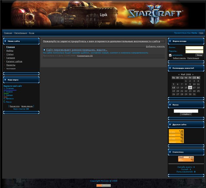Select Галерея in the site menu

tap(11, 58)
